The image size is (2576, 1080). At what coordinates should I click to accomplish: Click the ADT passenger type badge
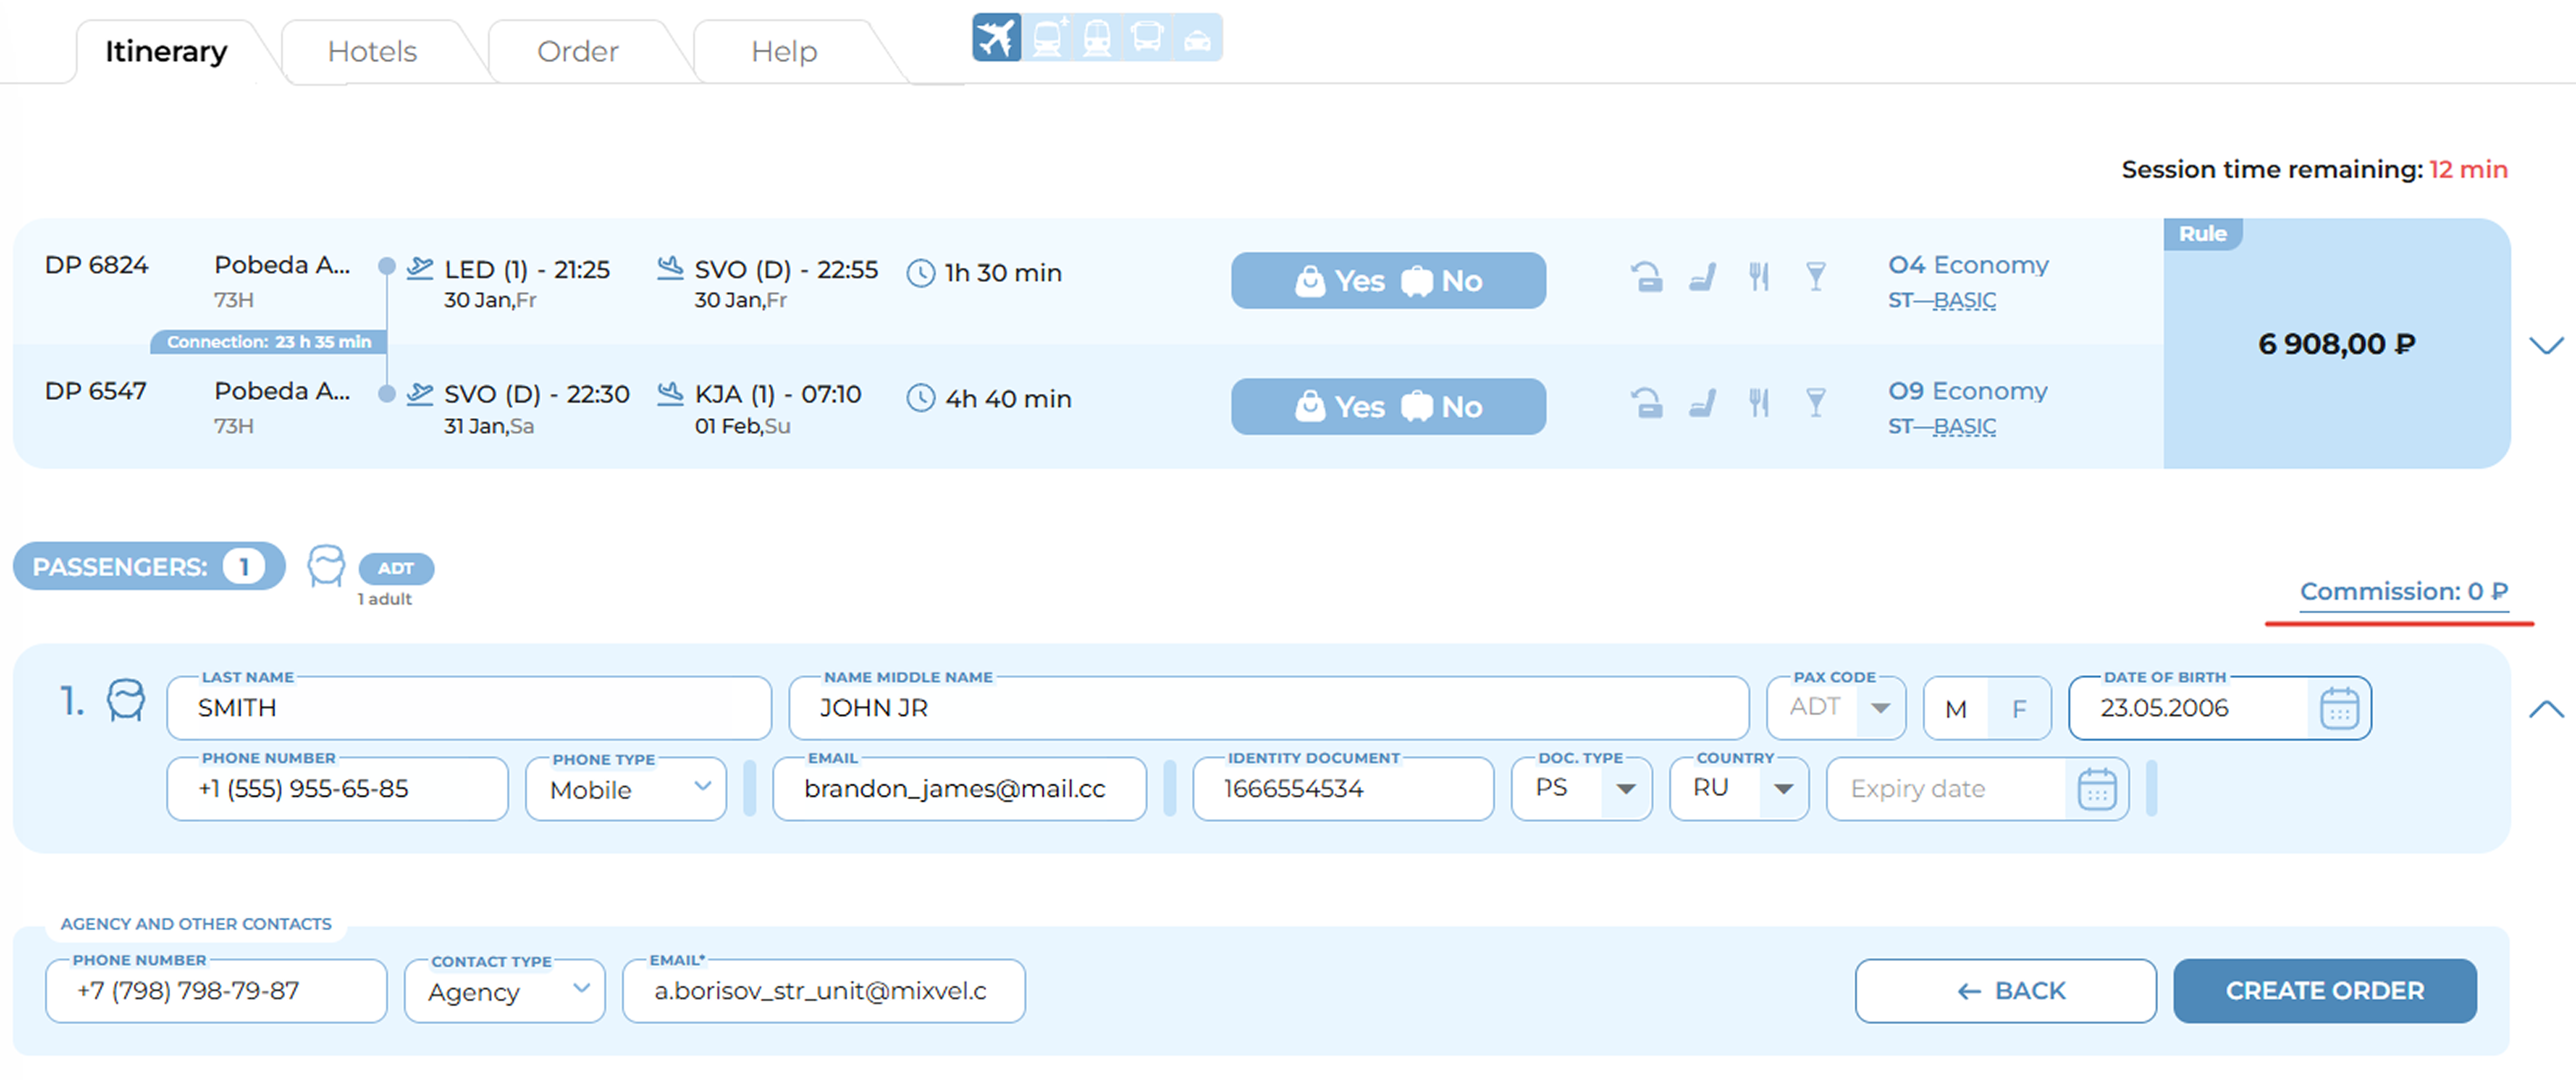point(396,568)
